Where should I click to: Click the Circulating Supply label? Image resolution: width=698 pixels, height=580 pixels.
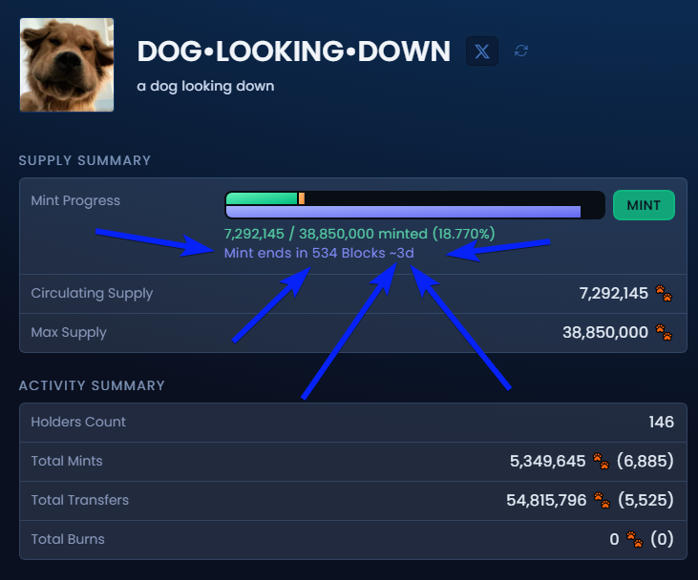pos(92,293)
